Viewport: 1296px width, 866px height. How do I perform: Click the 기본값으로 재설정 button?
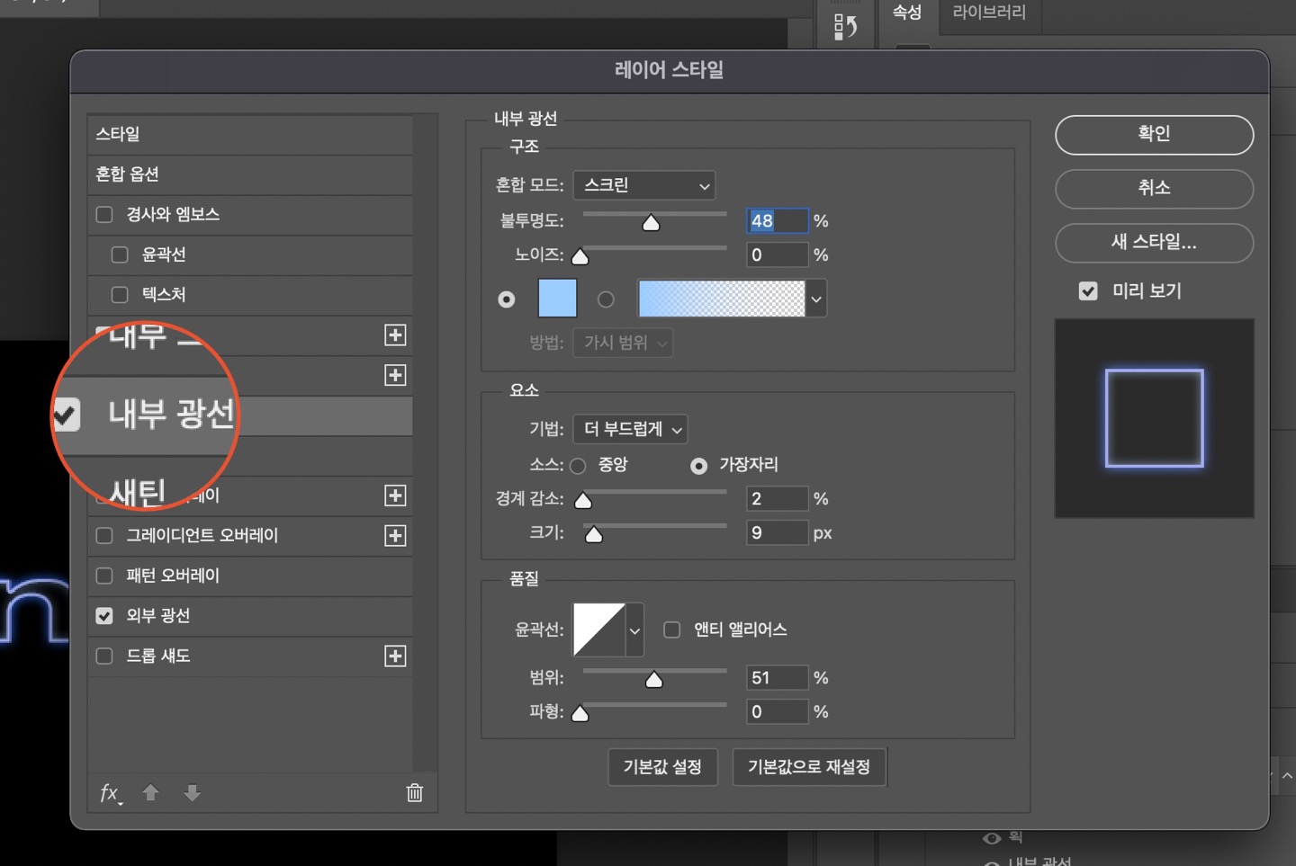click(809, 767)
